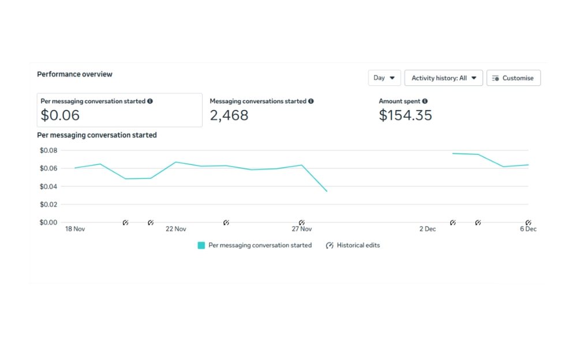Expand the Activity history: All dropdown

[x=443, y=78]
